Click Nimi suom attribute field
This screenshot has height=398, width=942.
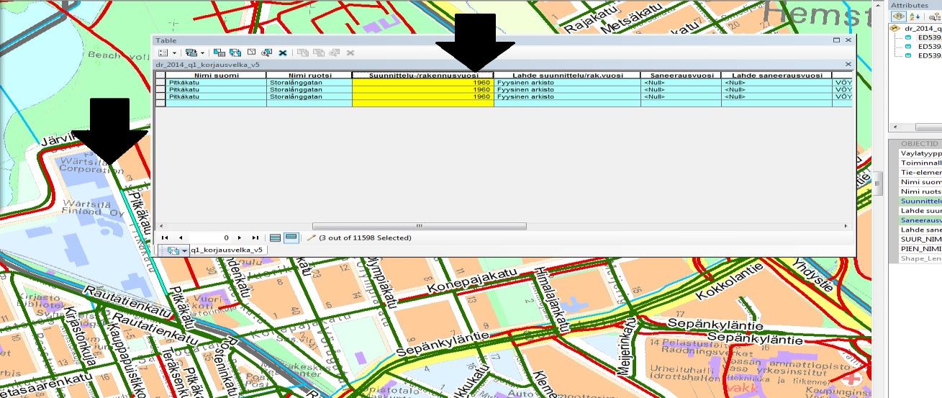[x=920, y=182]
